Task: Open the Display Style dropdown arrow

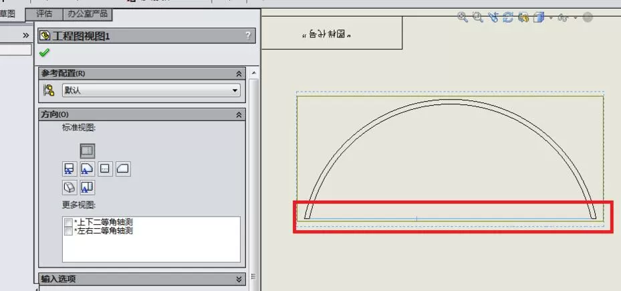Action: point(551,18)
